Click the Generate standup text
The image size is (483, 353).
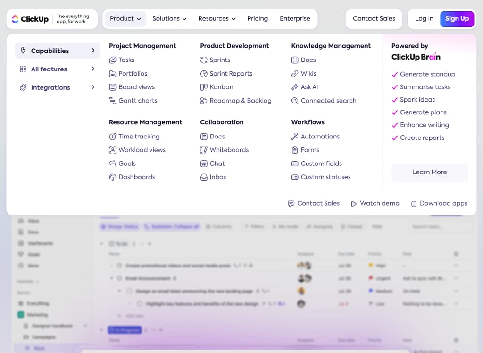(x=427, y=74)
